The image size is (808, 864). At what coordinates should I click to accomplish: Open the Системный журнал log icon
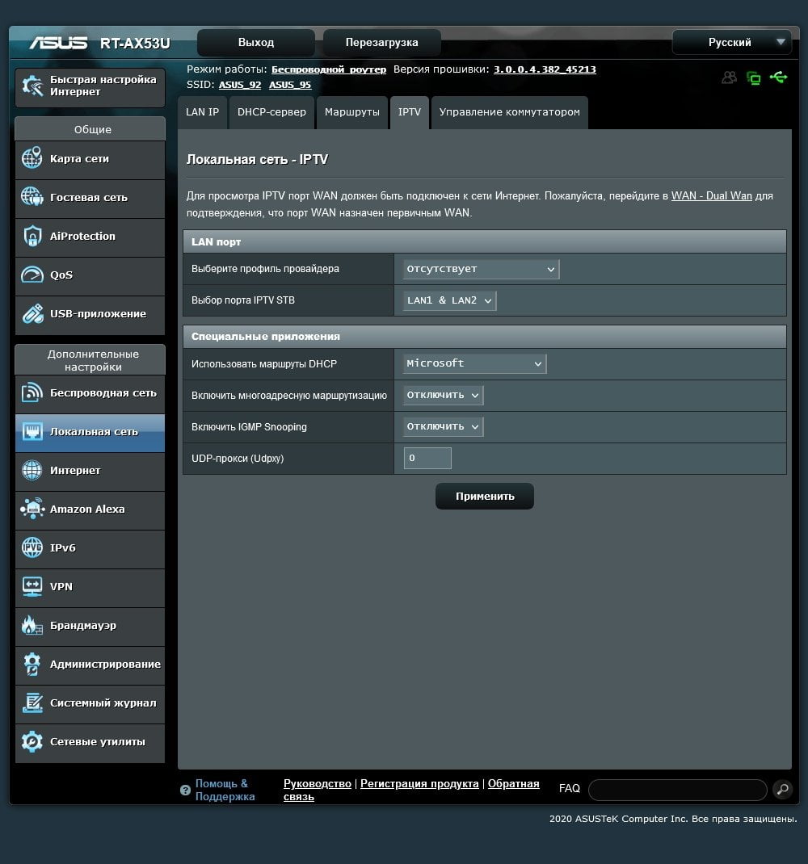pyautogui.click(x=32, y=703)
